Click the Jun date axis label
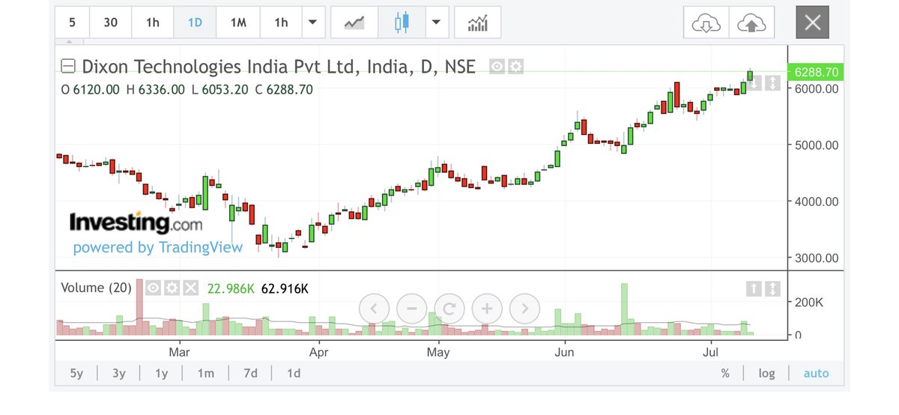899x415 pixels. point(564,351)
